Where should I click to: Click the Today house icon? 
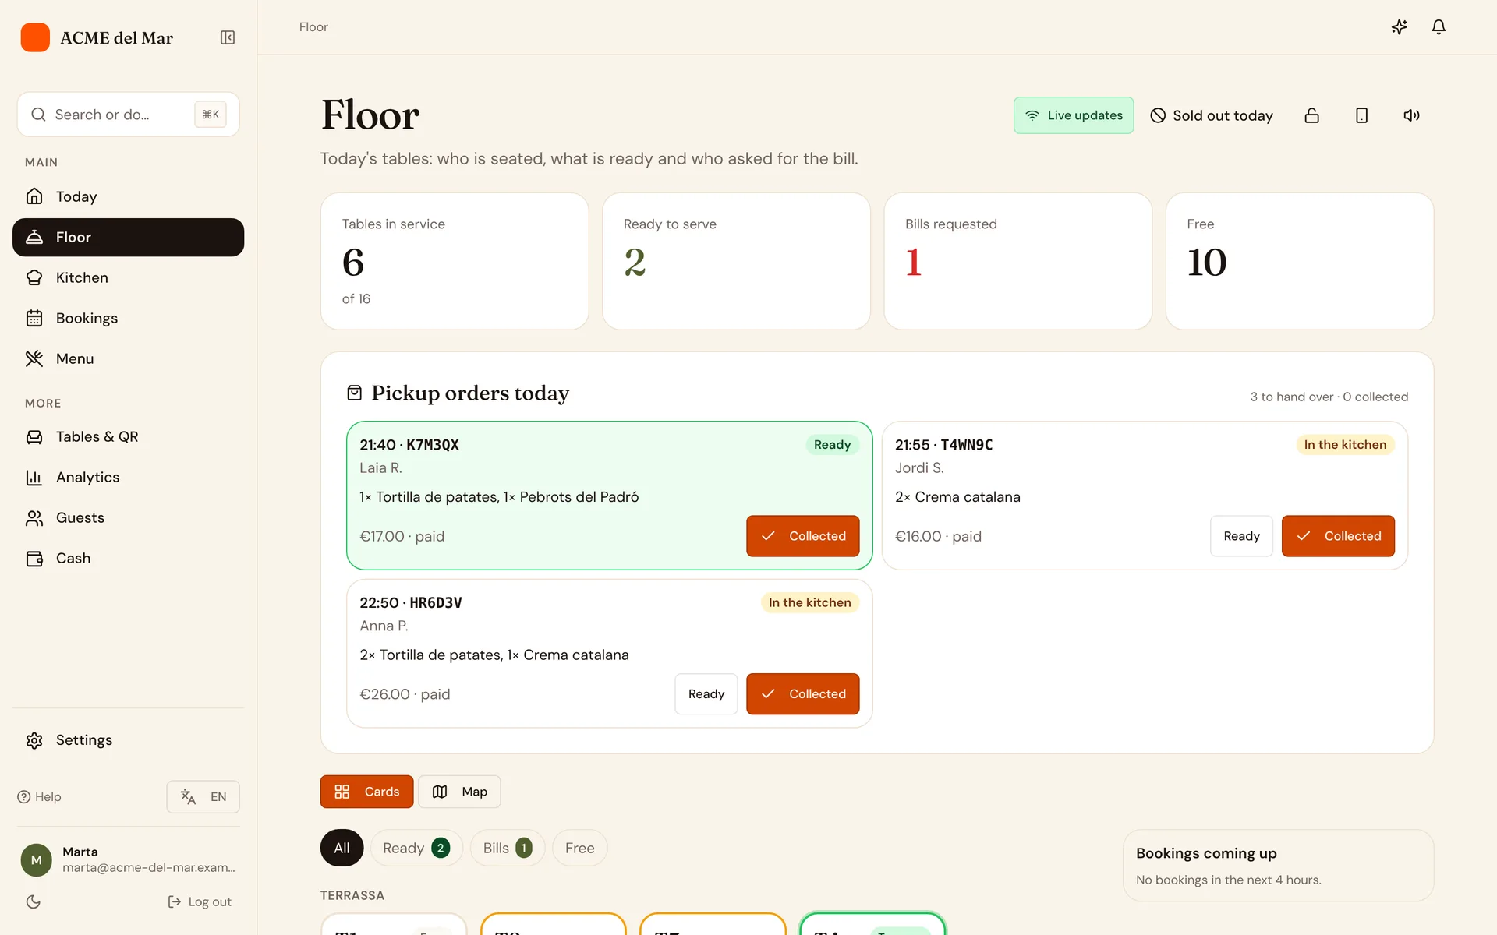point(34,196)
